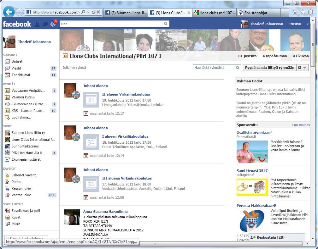Open the browser home icon
The height and width of the screenshot is (249, 318).
click(295, 12)
